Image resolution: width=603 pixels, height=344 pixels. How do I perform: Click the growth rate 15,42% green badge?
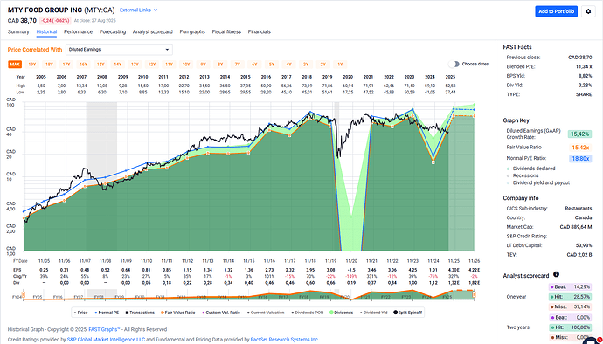click(x=579, y=134)
